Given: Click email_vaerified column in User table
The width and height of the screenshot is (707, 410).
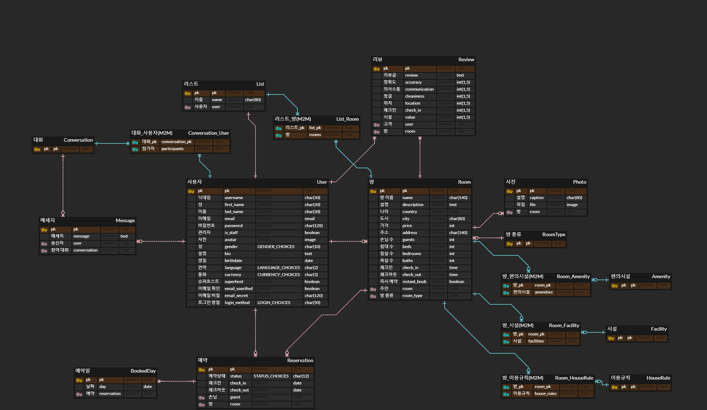Looking at the screenshot, I should [x=239, y=289].
